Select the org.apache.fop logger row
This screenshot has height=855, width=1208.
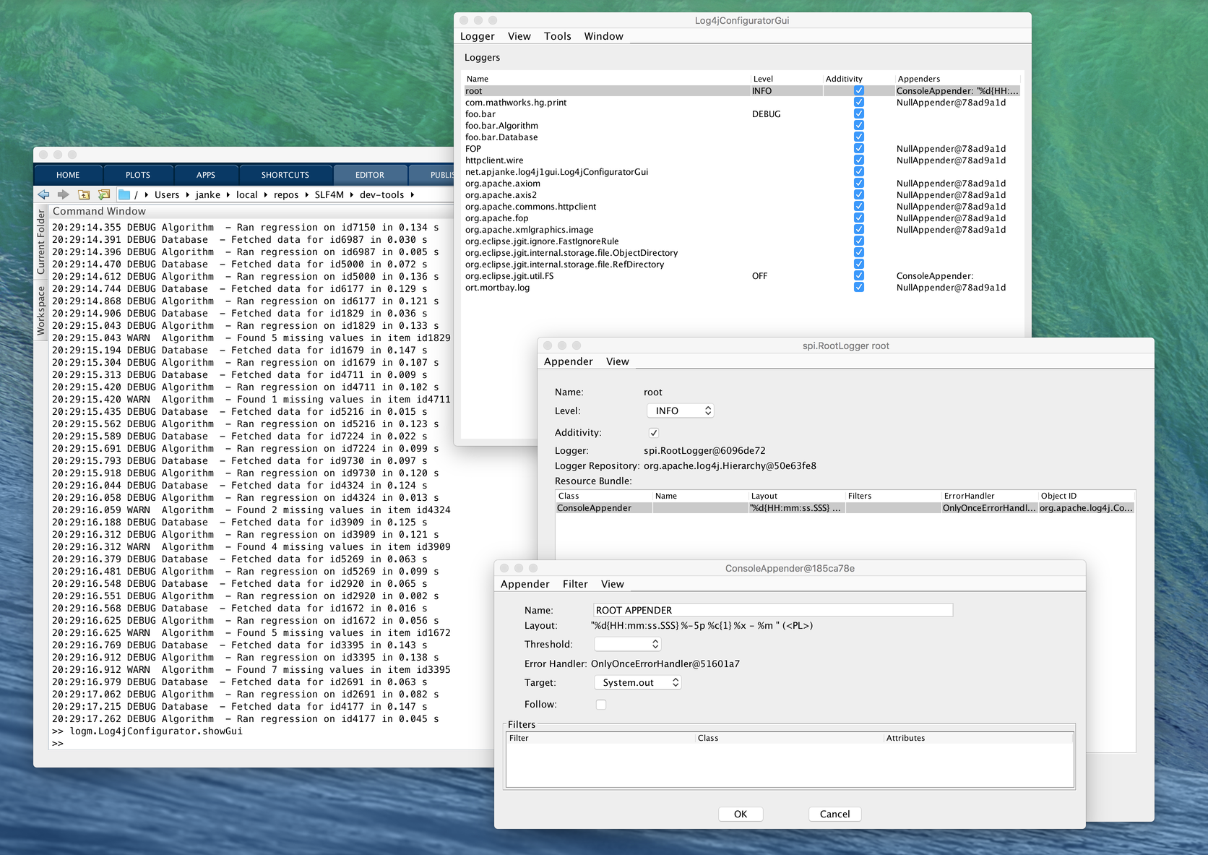point(741,218)
